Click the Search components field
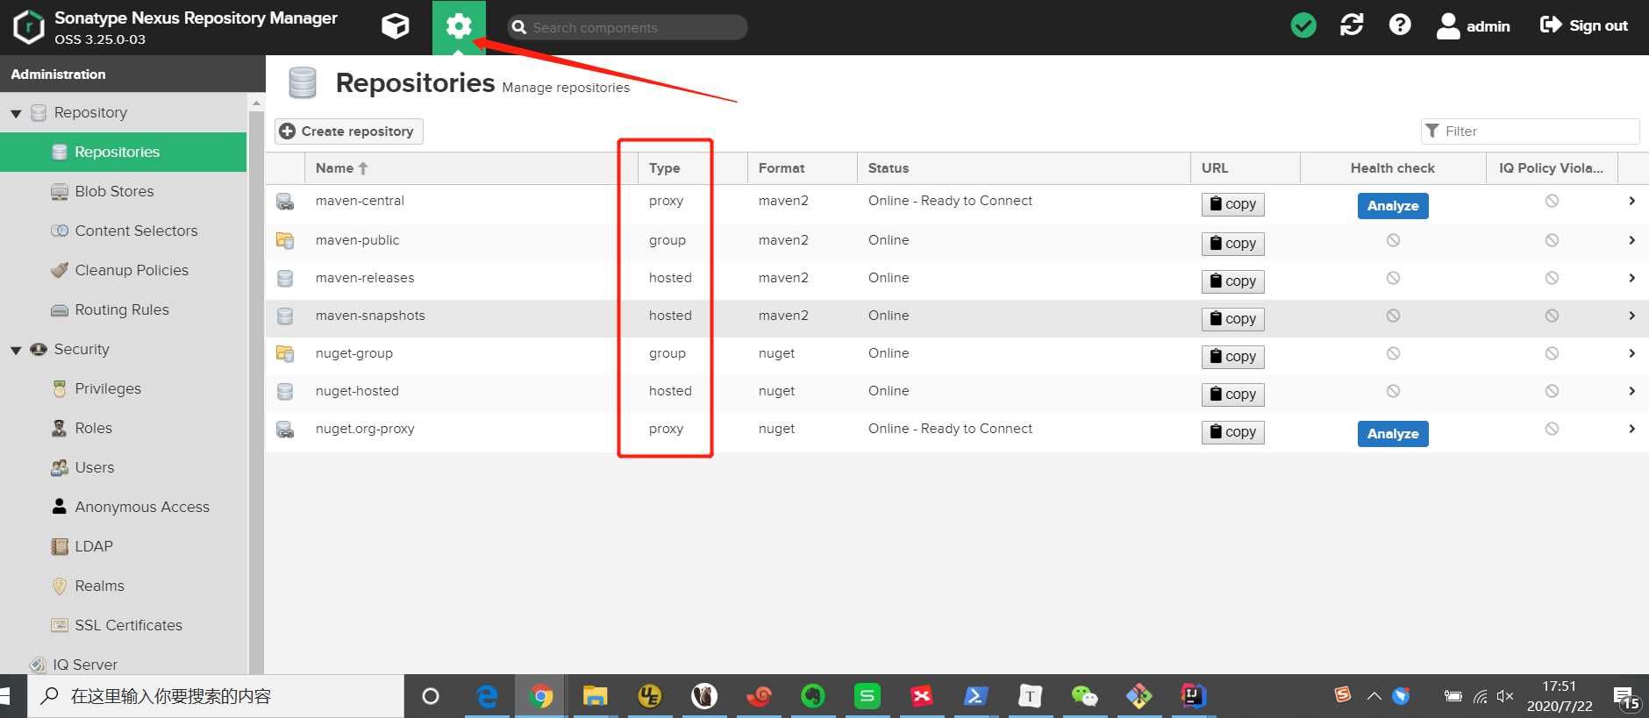This screenshot has width=1649, height=718. [x=627, y=27]
